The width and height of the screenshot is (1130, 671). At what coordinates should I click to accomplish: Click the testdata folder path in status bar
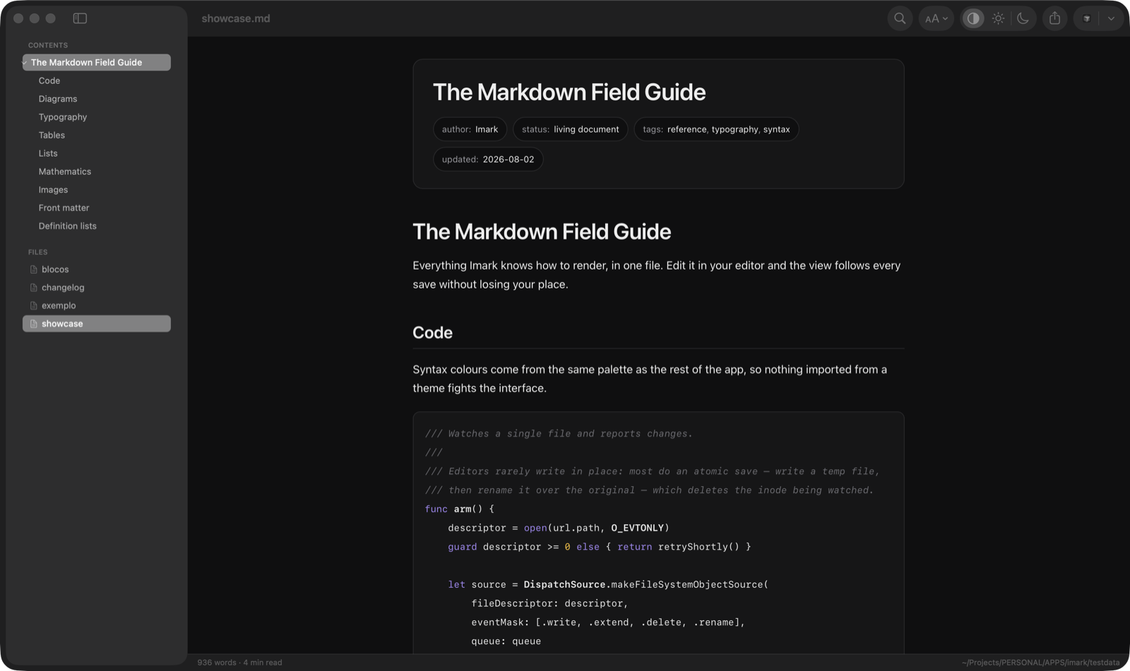point(1040,663)
